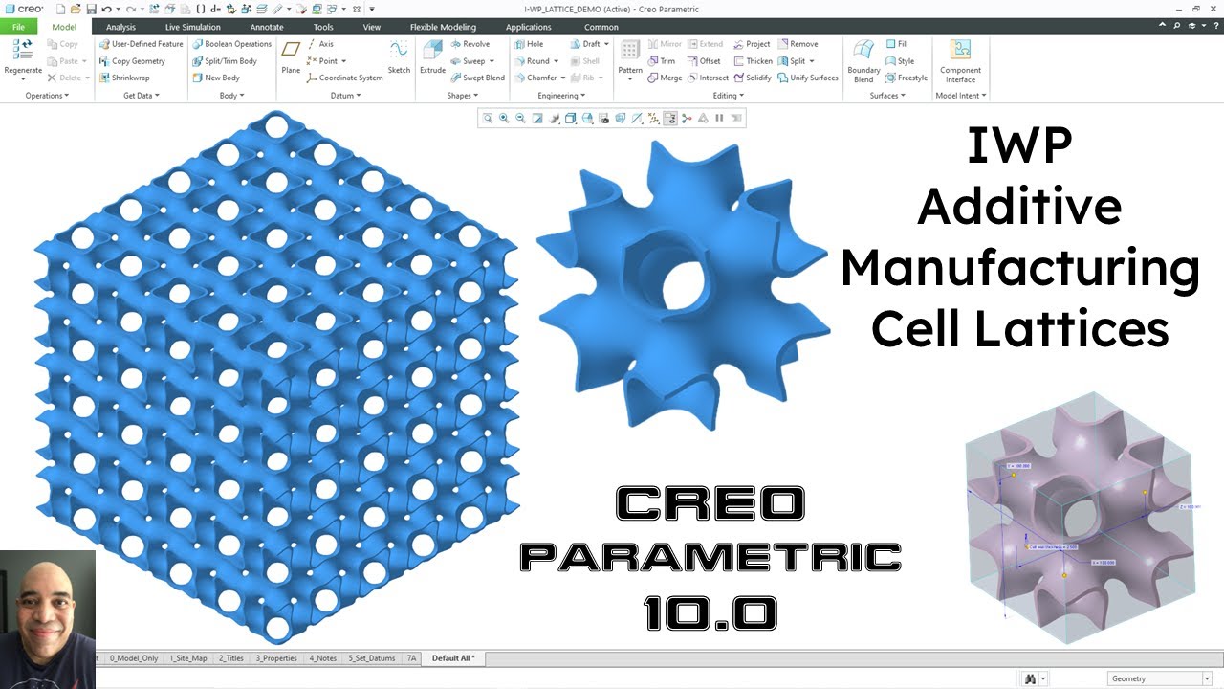
Task: Select the 5_Set_Datums bottom tab
Action: [372, 658]
